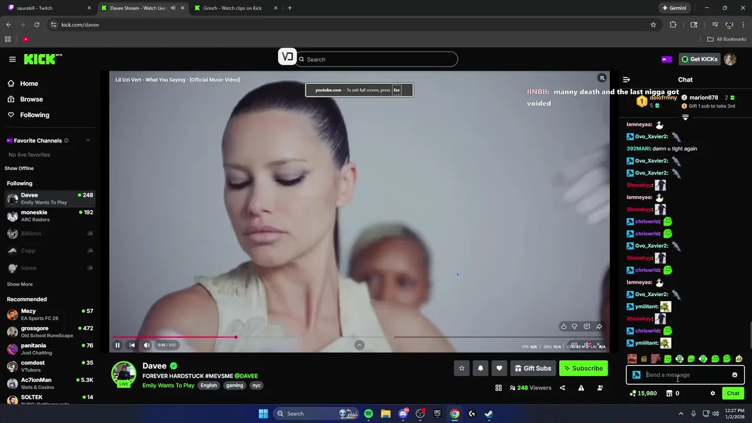The height and width of the screenshot is (423, 752).
Task: Share the stream via share icon
Action: click(x=562, y=388)
